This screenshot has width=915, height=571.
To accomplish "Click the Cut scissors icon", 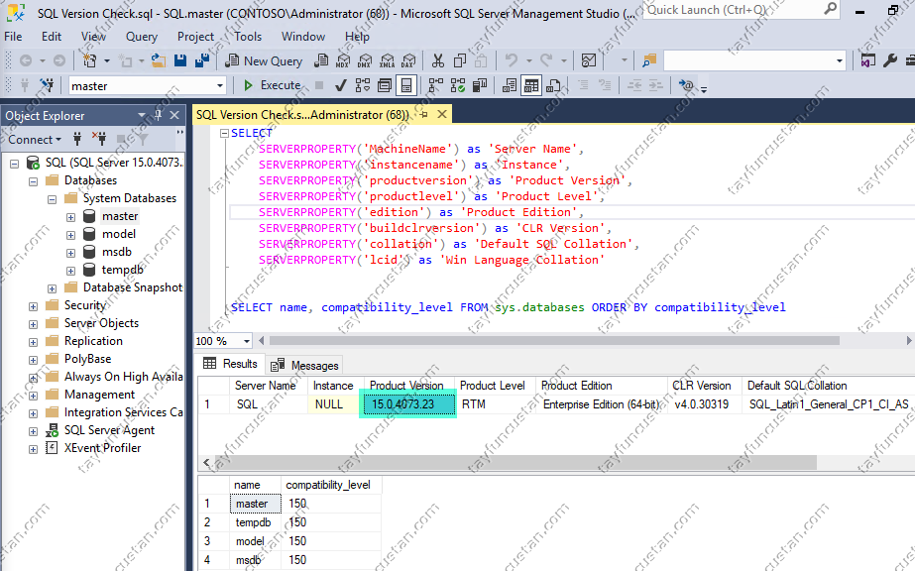I will tap(437, 60).
